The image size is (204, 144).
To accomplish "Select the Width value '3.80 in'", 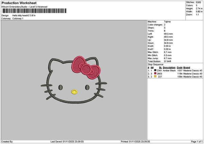I will [x=199, y=12].
